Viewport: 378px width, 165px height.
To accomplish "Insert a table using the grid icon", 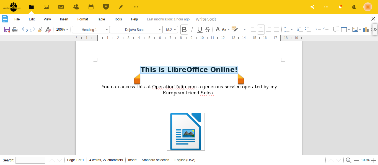I will [344, 30].
